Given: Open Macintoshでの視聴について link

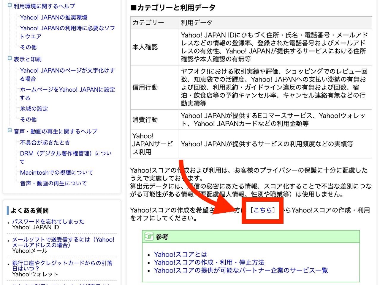Looking at the screenshot, I should 56,173.
